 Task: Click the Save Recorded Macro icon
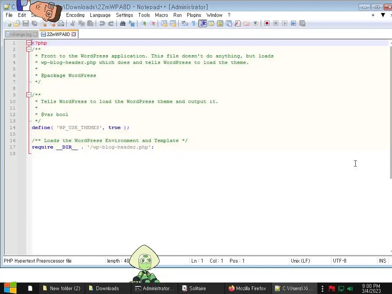coord(302,23)
